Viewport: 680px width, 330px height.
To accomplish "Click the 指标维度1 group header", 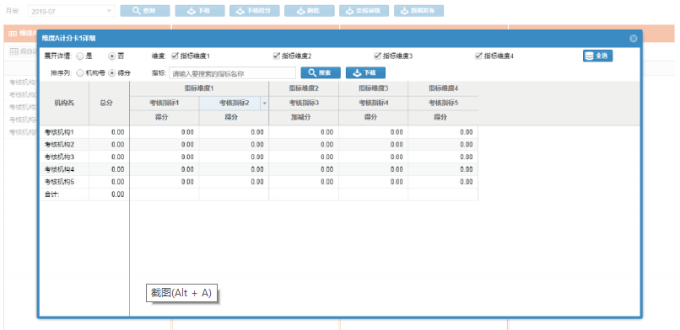I will 199,88.
